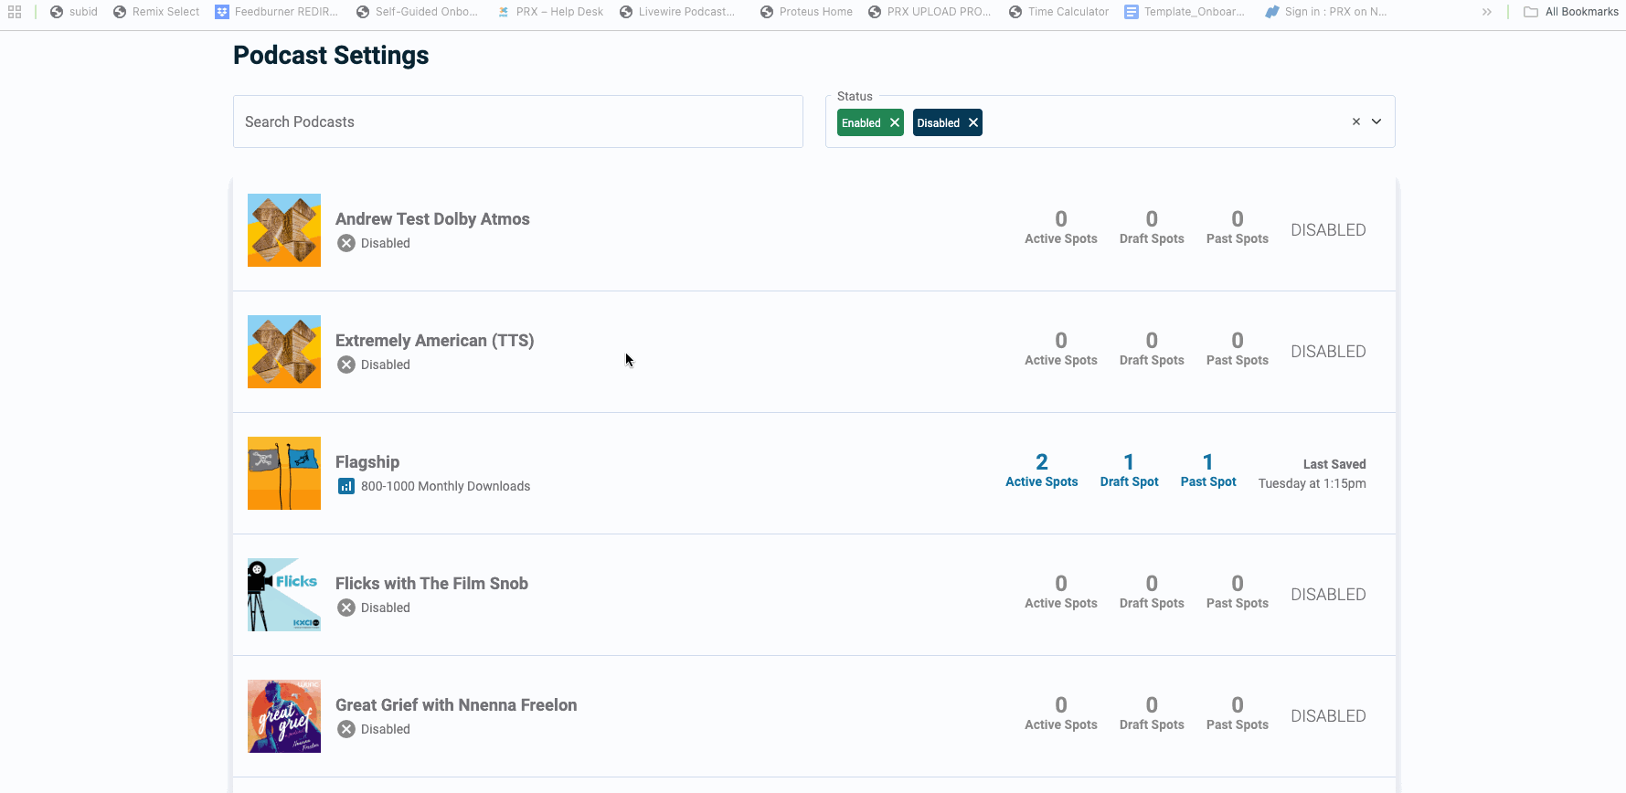Click the apps grid icon in bookmarks bar
Viewport: 1626px width, 793px height.
pos(15,12)
